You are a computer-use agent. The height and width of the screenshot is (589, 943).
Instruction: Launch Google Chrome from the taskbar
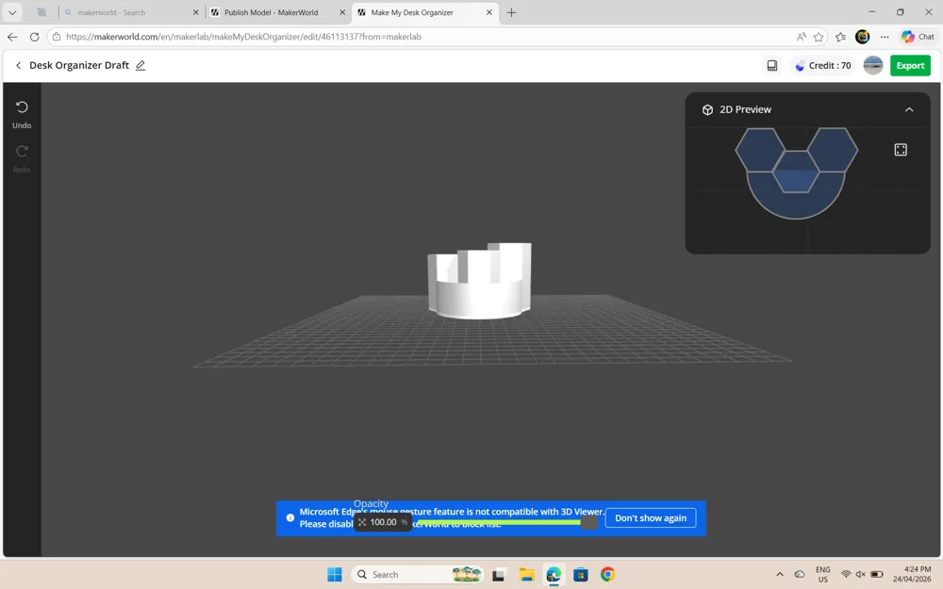607,575
